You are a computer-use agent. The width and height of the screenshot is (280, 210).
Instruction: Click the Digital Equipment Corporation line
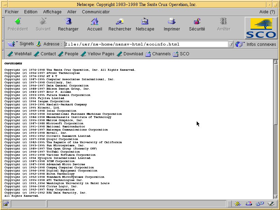point(51,171)
